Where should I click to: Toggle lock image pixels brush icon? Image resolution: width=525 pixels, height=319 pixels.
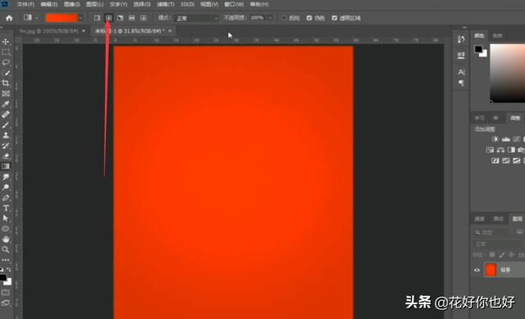[501, 254]
